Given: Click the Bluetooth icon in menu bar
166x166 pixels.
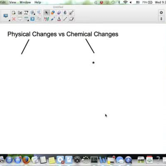Looking at the screenshot, I should pos(119,2).
